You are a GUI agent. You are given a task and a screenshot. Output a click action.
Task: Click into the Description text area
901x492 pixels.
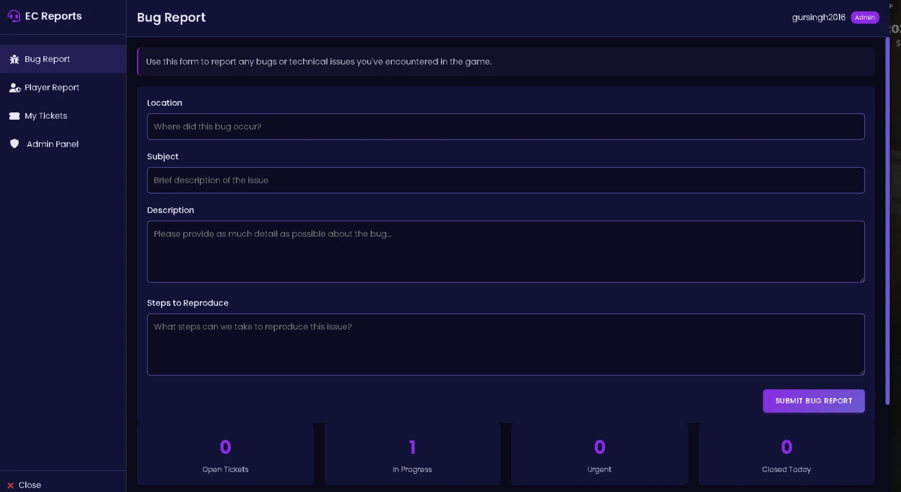[506, 252]
